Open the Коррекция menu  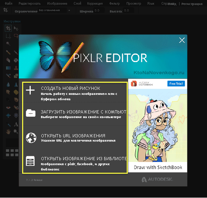click(95, 4)
